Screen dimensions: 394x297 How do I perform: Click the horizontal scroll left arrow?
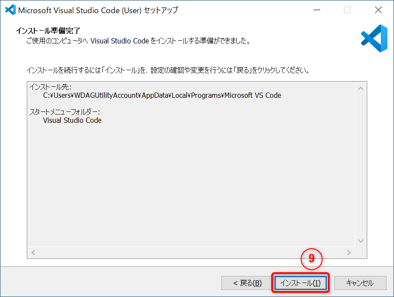coord(33,252)
